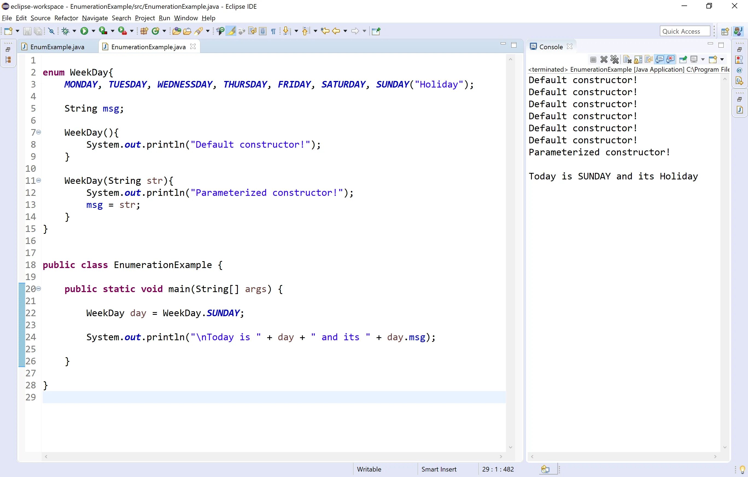Remove all terminated launches double-X icon
This screenshot has height=477, width=748.
614,59
